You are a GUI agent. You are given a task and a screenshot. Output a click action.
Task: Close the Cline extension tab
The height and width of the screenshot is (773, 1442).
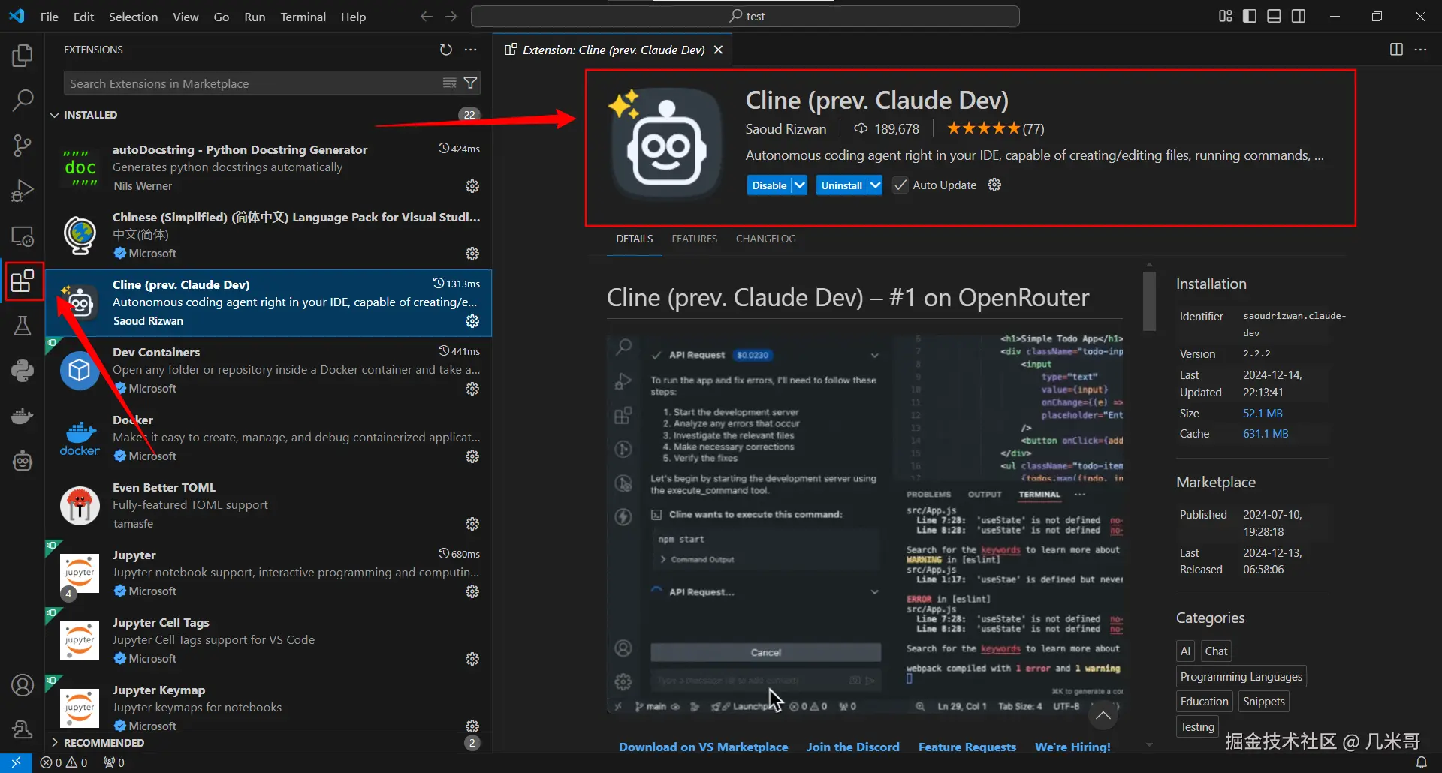718,50
